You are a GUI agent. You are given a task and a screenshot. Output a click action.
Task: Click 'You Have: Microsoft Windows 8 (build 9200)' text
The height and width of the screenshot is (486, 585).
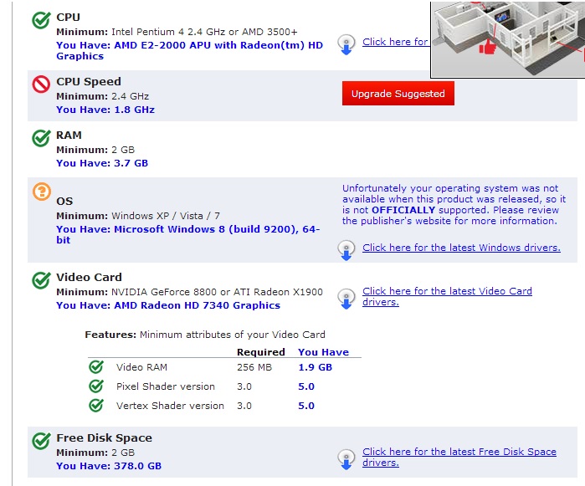[x=187, y=234]
